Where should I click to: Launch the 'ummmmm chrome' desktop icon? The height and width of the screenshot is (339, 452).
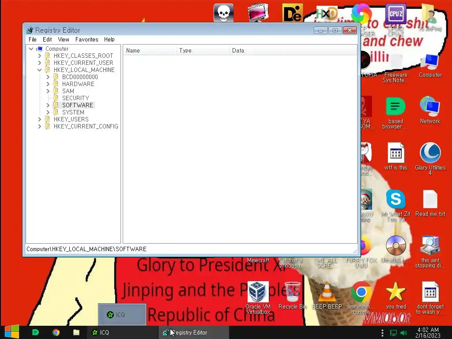(x=361, y=298)
